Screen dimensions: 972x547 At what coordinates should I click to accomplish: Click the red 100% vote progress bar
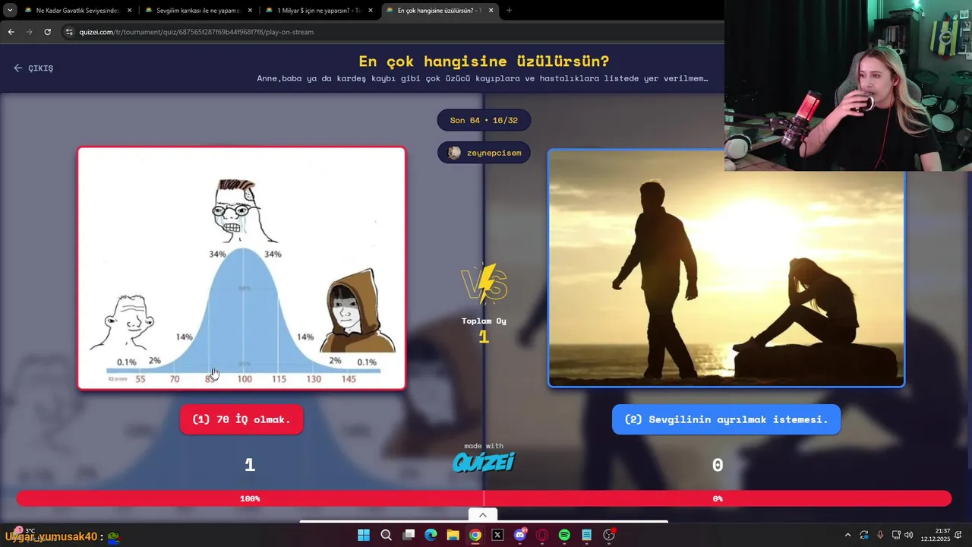(250, 498)
